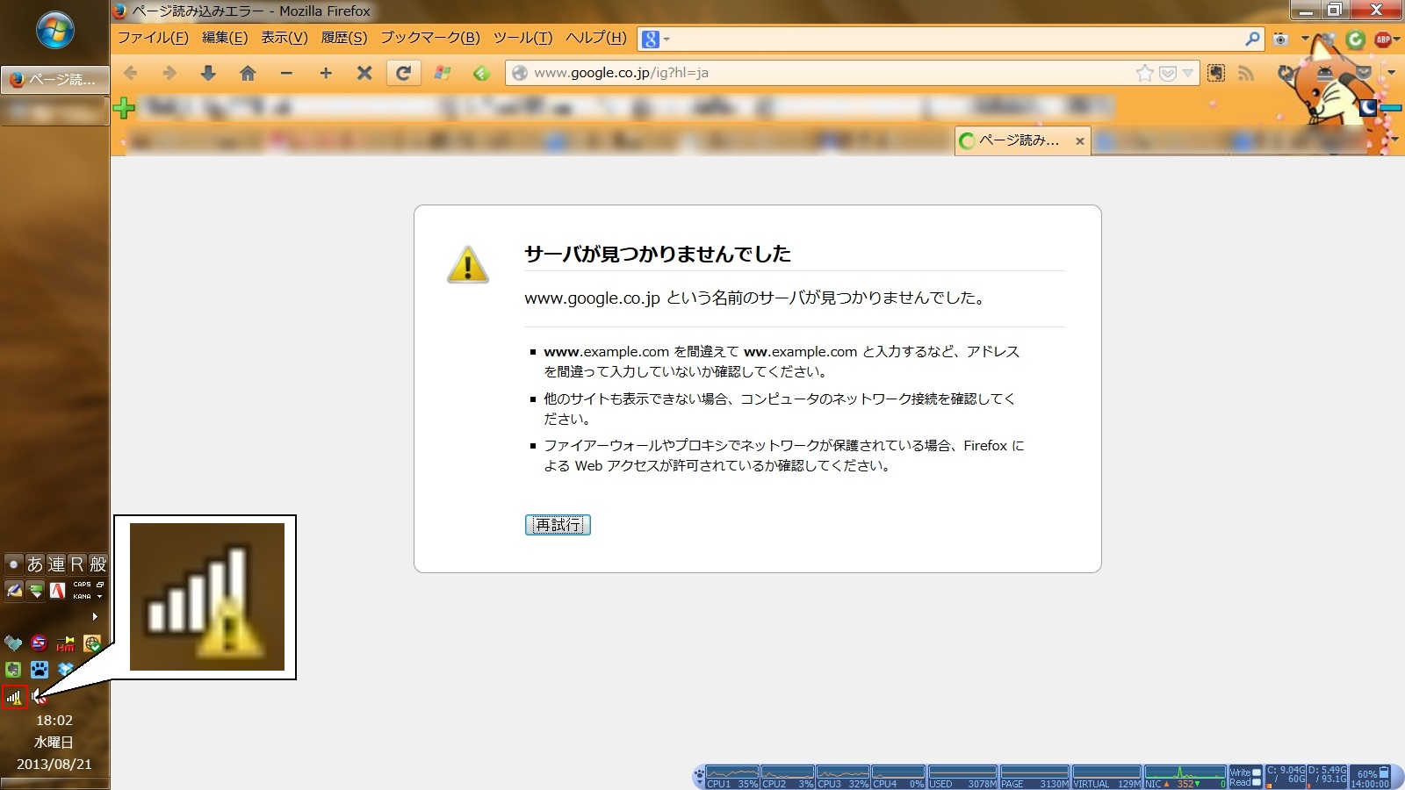The height and width of the screenshot is (790, 1405).
Task: Open the 履歴(S) menu
Action: pos(344,38)
